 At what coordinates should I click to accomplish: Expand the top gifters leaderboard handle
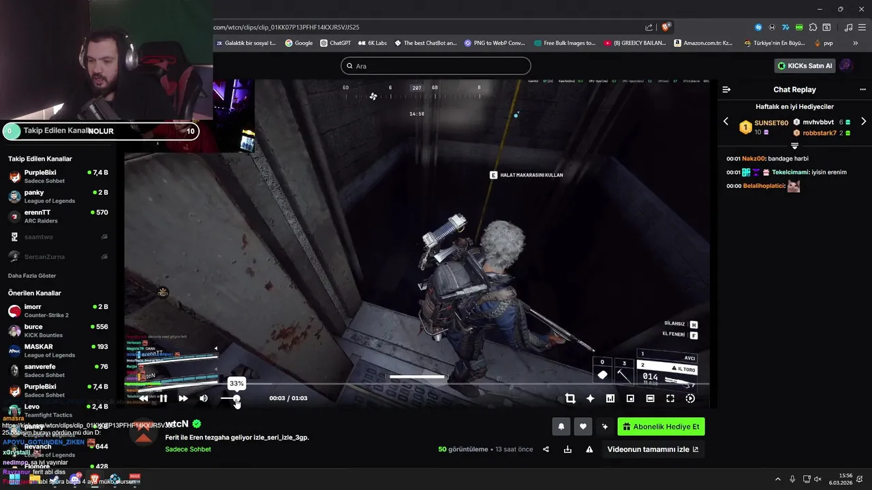(x=794, y=146)
